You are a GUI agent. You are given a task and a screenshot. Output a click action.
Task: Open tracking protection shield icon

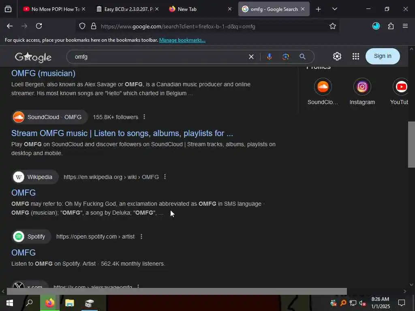[82, 26]
